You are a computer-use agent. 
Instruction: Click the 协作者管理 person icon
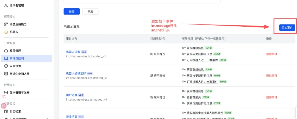click(x=6, y=5)
